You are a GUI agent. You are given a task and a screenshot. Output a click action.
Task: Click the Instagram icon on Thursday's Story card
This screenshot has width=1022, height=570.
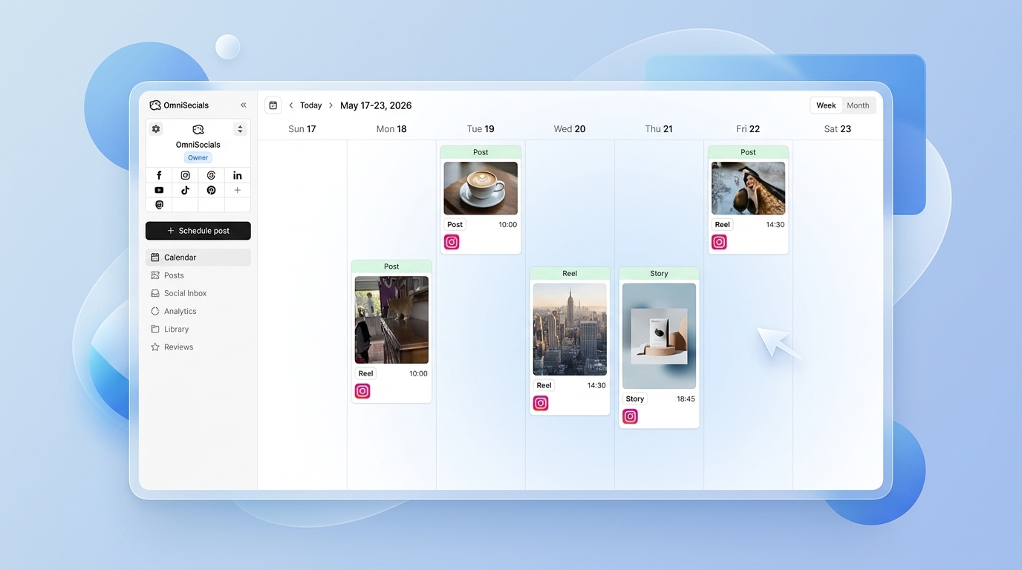pos(630,416)
